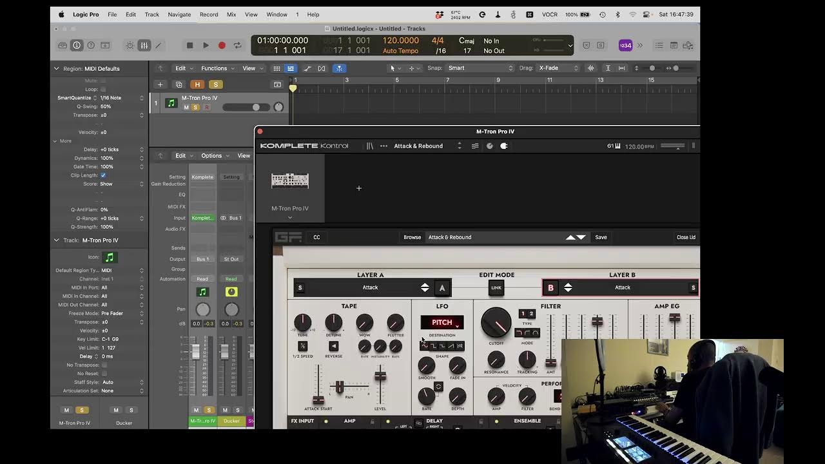The width and height of the screenshot is (825, 464).
Task: Show the Mixer from the control bar
Action: (144, 45)
